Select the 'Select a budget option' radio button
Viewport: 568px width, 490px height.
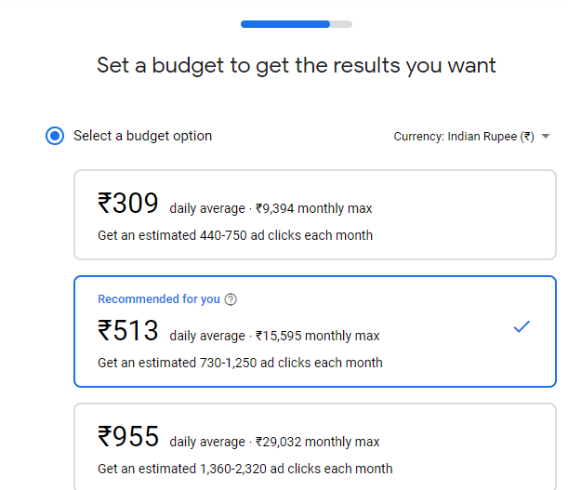55,136
